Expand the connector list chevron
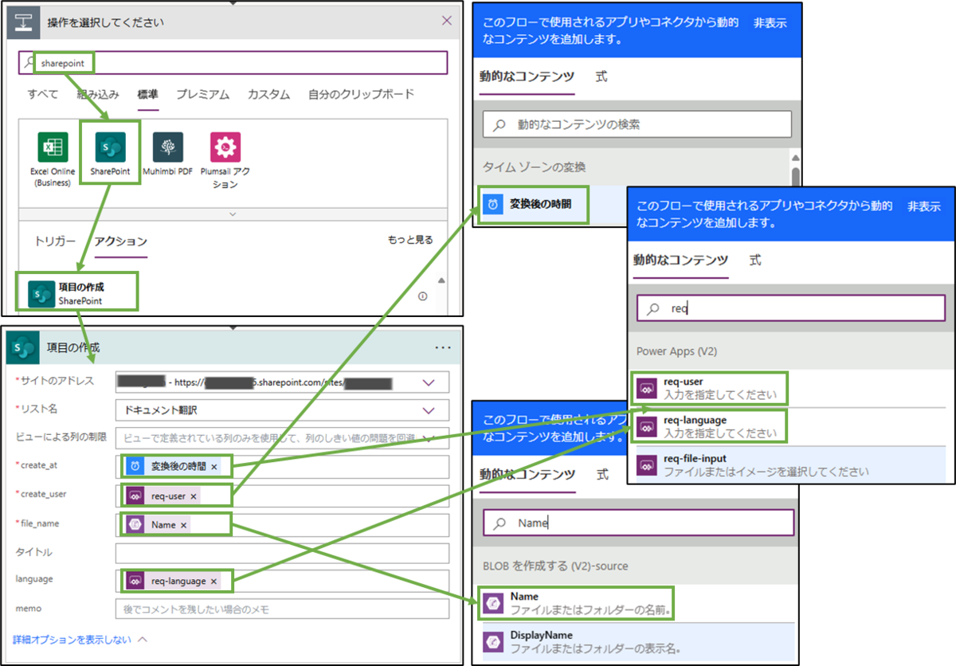This screenshot has height=666, width=956. (x=233, y=214)
